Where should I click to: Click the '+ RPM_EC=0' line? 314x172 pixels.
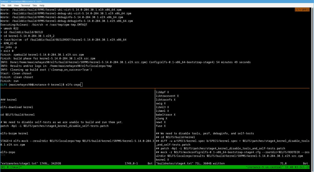[9, 43]
